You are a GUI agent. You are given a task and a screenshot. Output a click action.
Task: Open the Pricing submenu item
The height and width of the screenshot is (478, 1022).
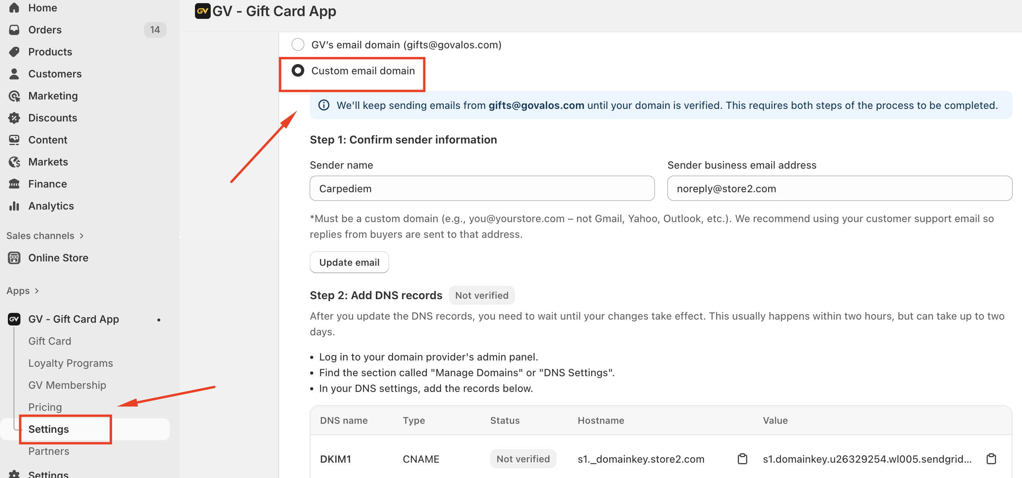click(45, 407)
